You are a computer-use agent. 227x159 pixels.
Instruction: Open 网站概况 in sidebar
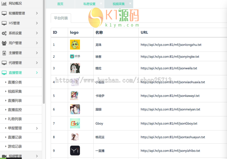[21, 3]
